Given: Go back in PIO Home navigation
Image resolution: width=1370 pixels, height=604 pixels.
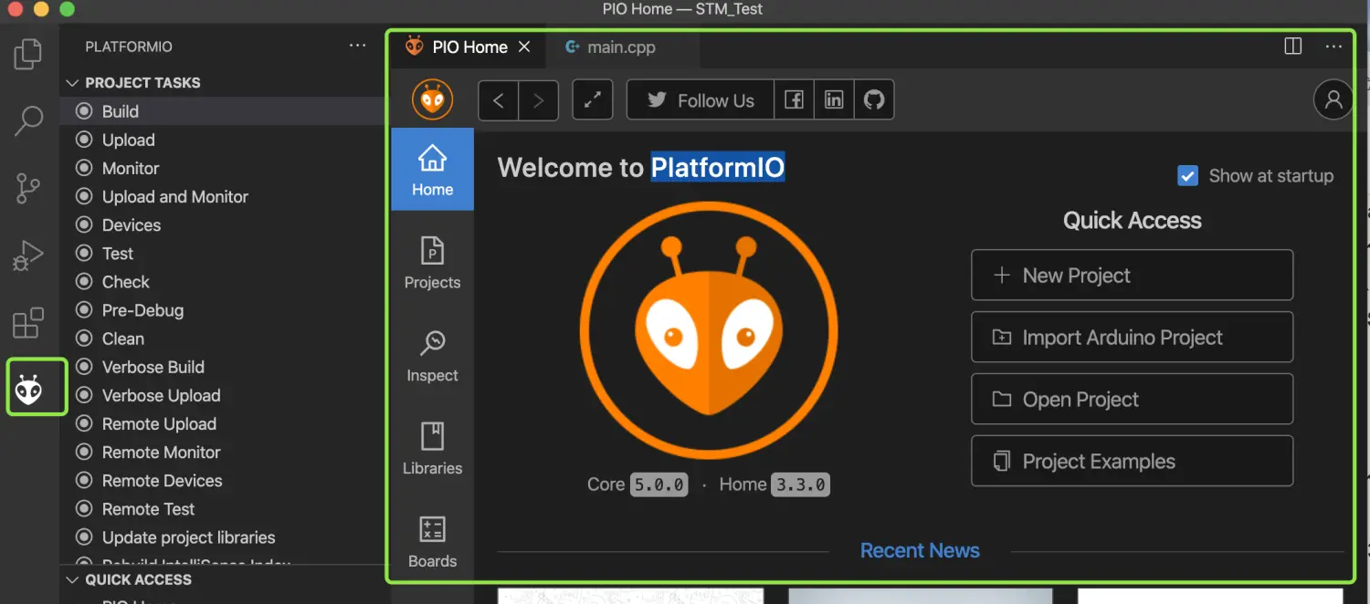Looking at the screenshot, I should tap(499, 100).
